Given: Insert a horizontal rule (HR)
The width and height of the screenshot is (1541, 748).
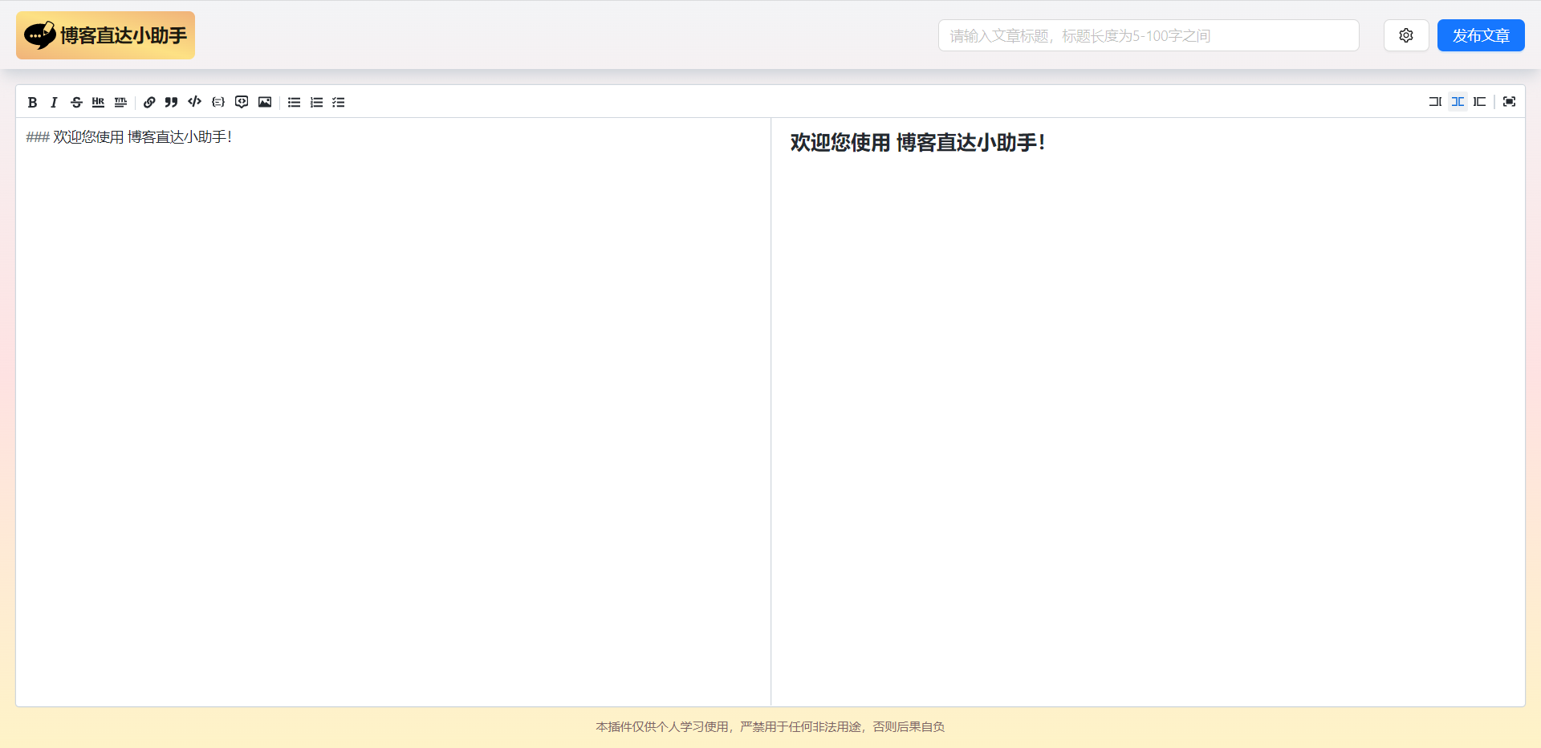Looking at the screenshot, I should 98,102.
